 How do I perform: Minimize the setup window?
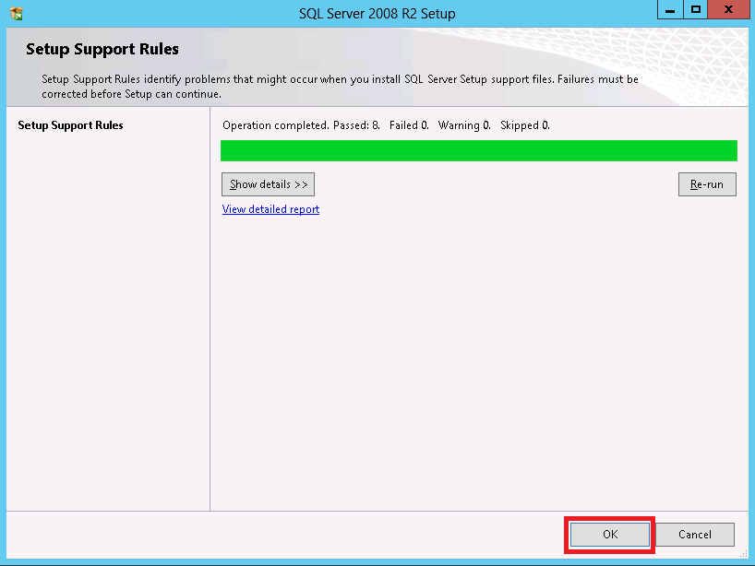click(x=670, y=9)
